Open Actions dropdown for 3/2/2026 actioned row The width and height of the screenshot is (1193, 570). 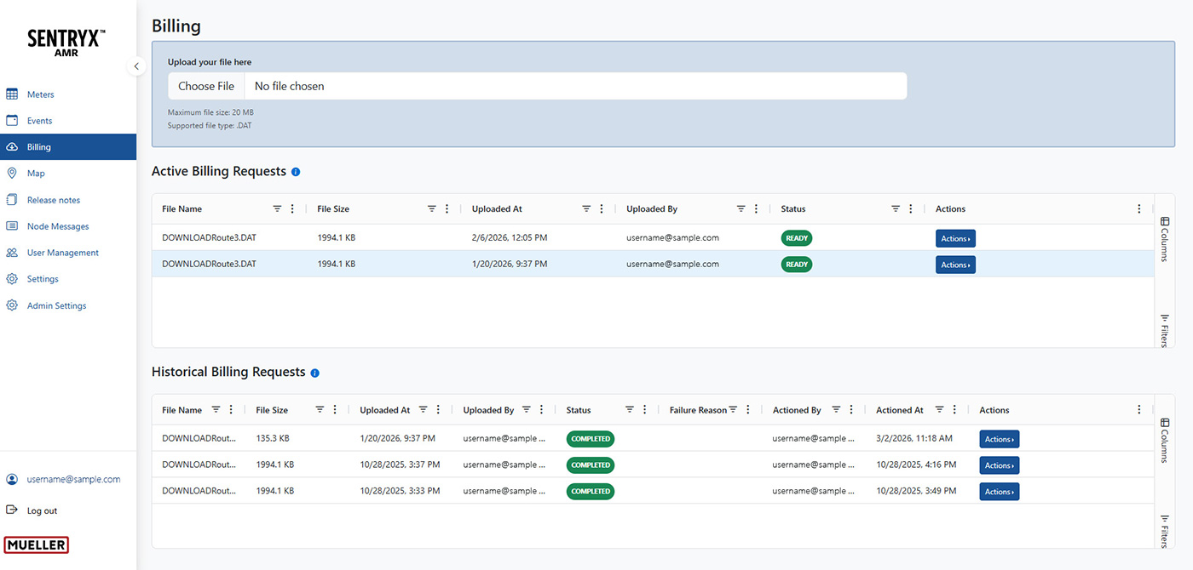pyautogui.click(x=999, y=440)
